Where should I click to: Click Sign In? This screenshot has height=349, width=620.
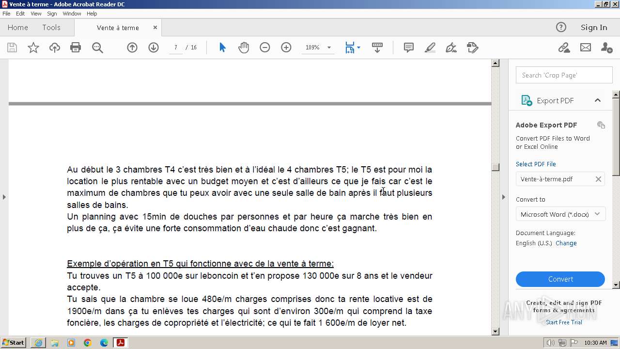pyautogui.click(x=594, y=27)
